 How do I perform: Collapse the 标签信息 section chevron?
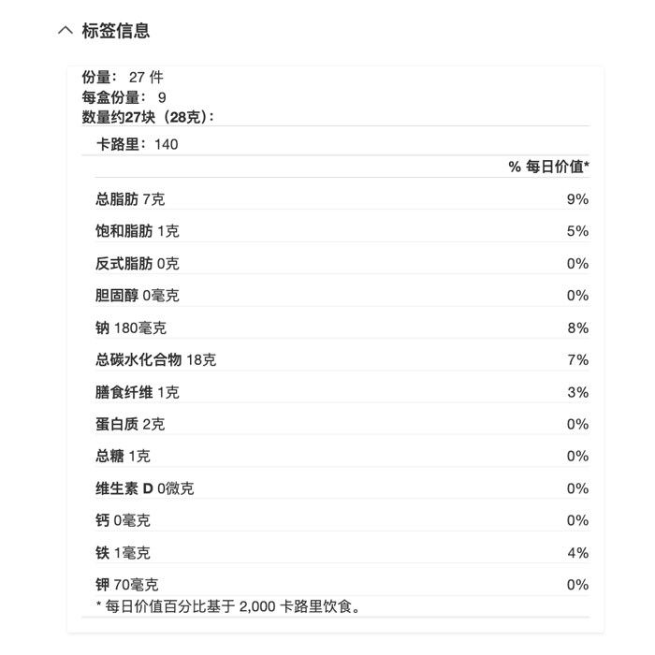pyautogui.click(x=65, y=31)
